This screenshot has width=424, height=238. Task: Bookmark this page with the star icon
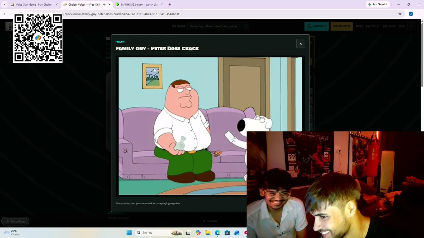400,14
